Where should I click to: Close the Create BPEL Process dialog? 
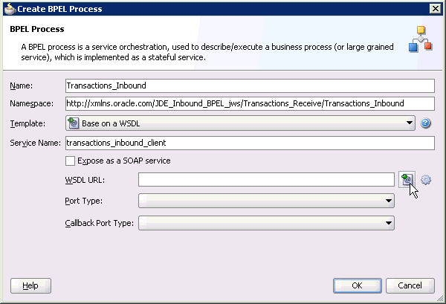435,9
